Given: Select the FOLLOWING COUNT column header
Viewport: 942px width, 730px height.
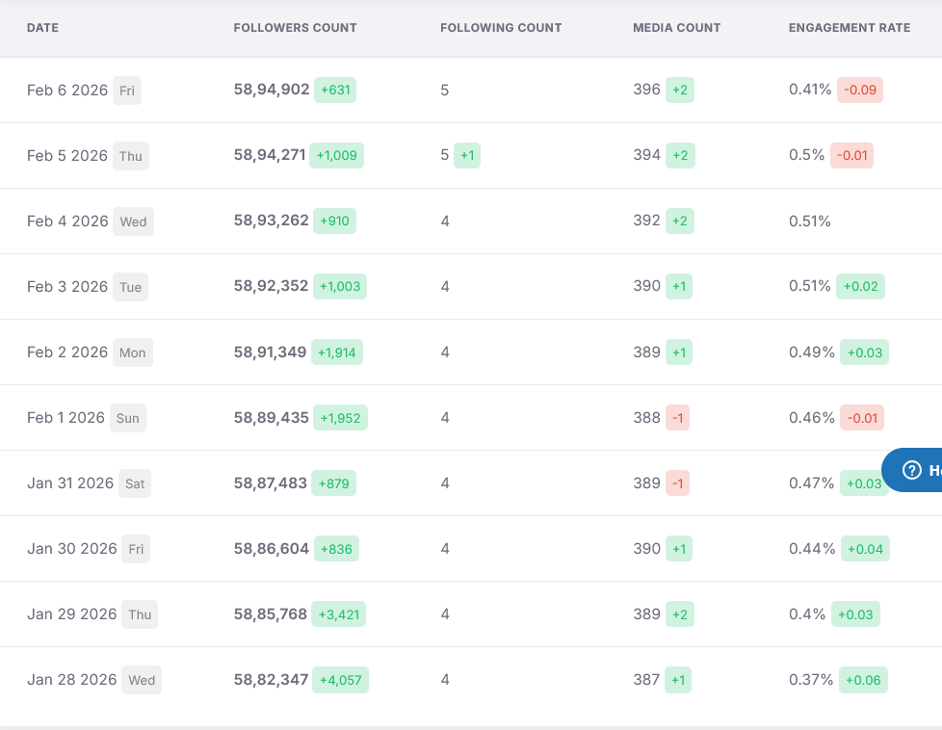Looking at the screenshot, I should point(501,28).
